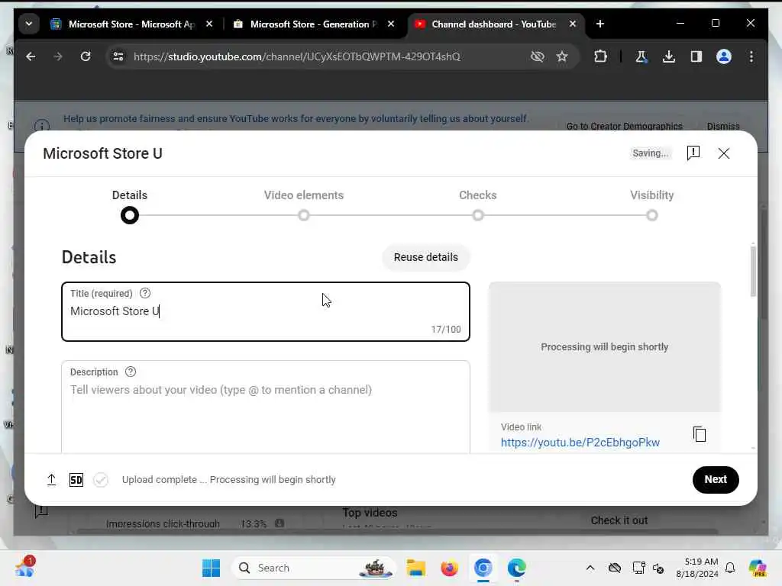This screenshot has height=586, width=782.
Task: Open the Copilot preview icon in the taskbar
Action: click(x=758, y=568)
